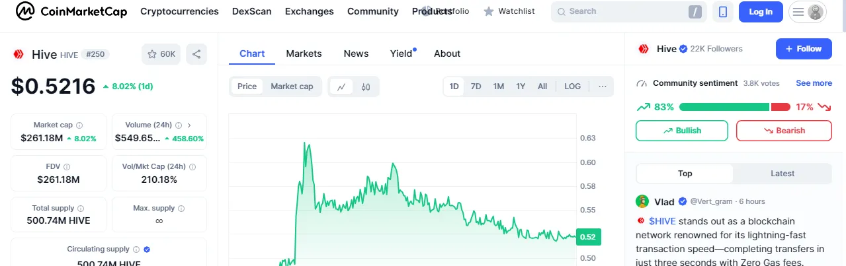
Task: Open the Cryptocurrencies nav menu
Action: [x=179, y=11]
